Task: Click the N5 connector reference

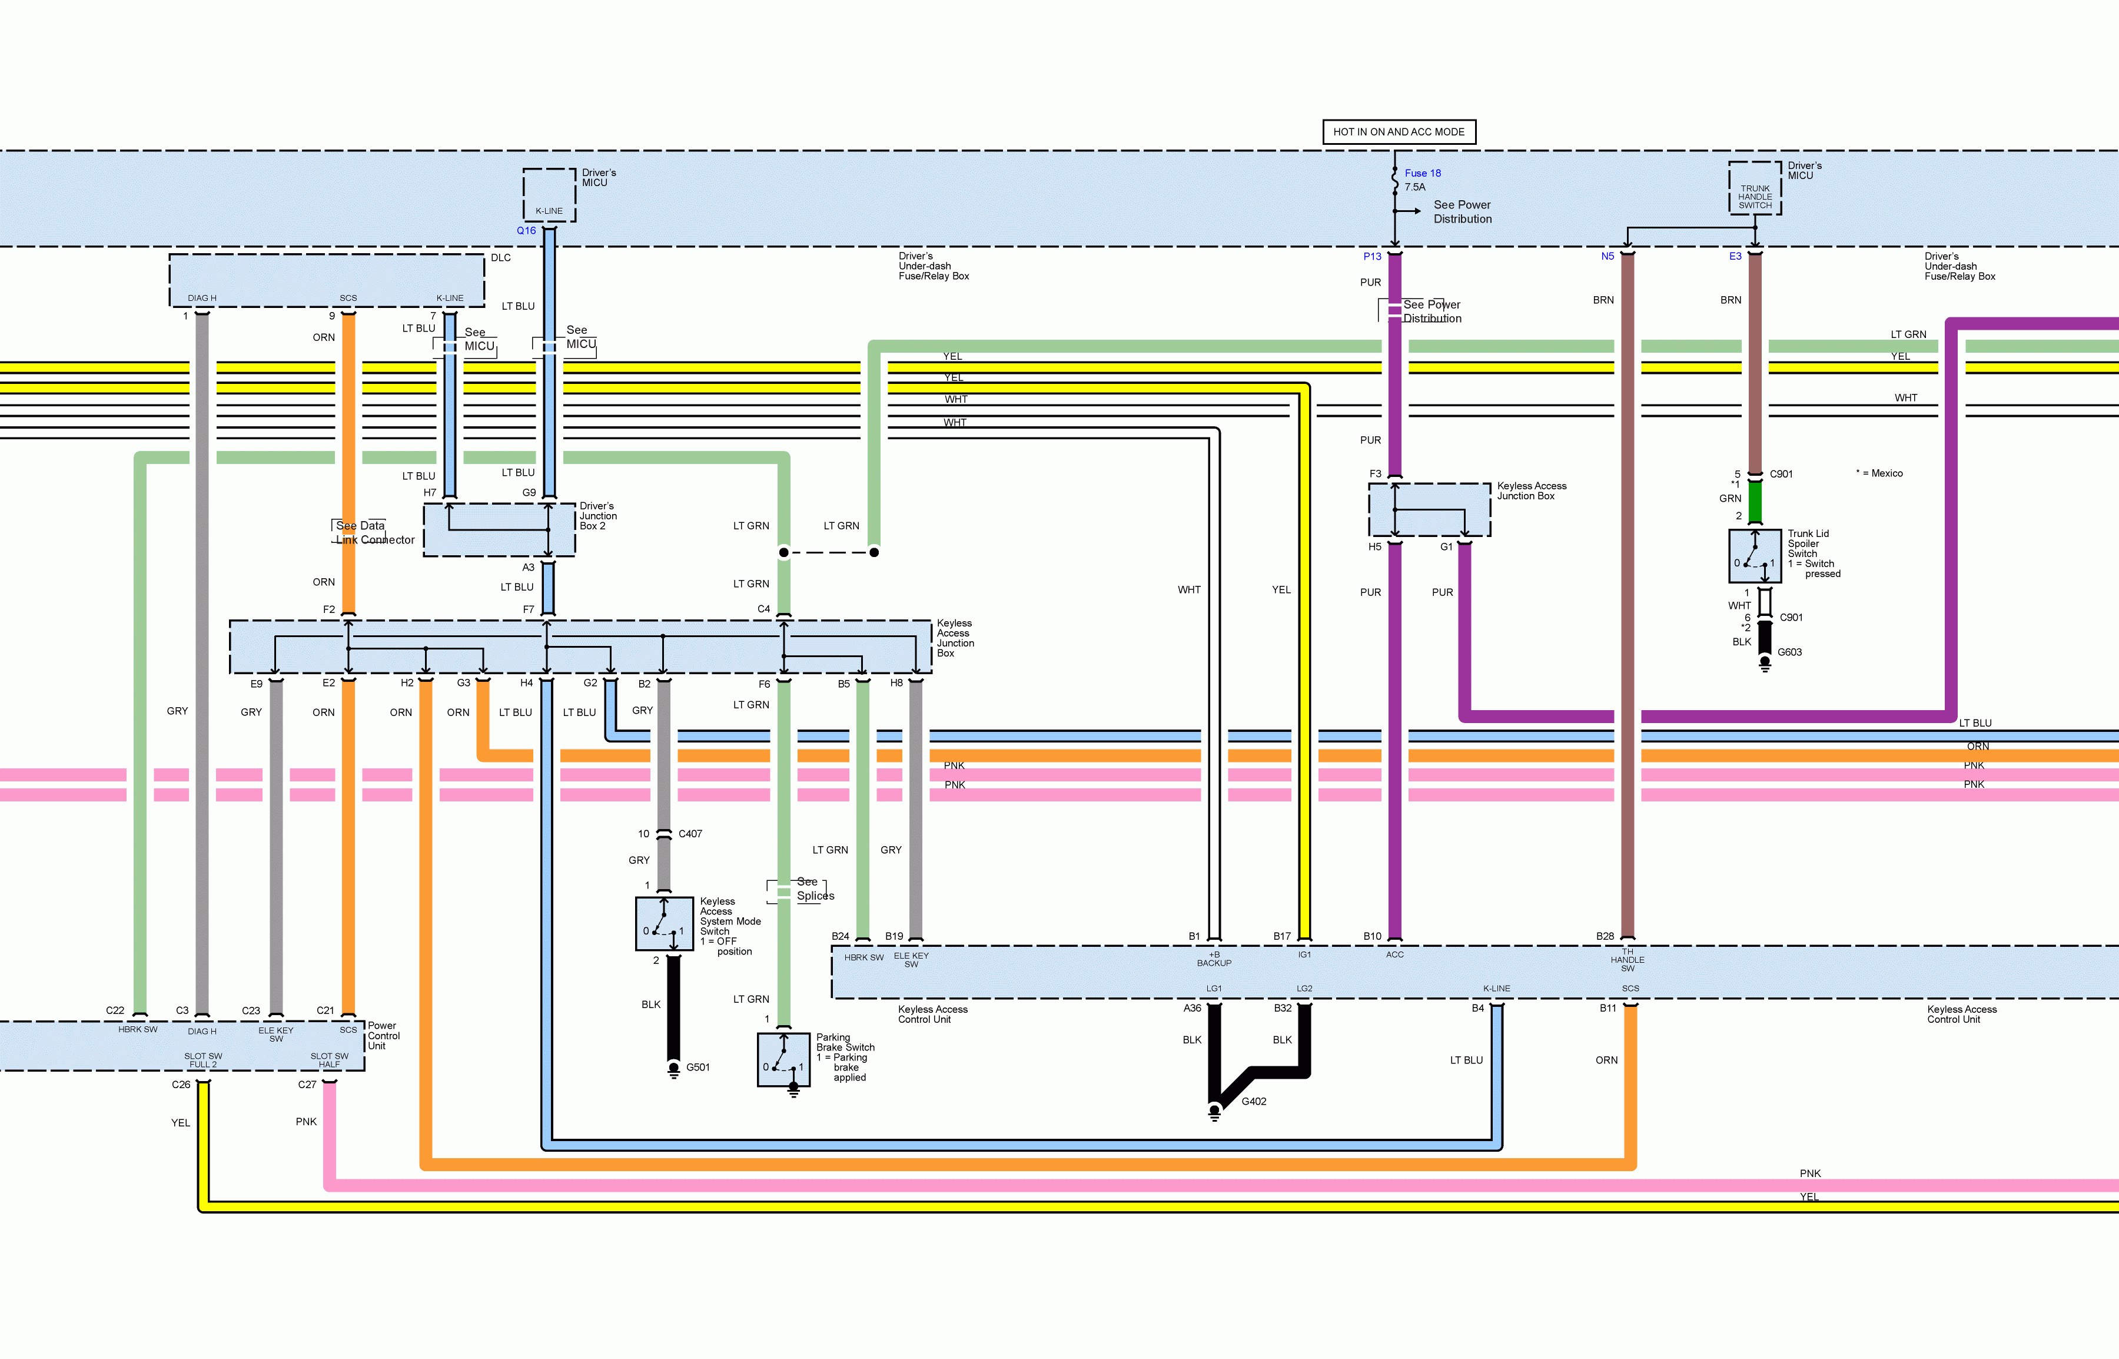Action: (1607, 257)
